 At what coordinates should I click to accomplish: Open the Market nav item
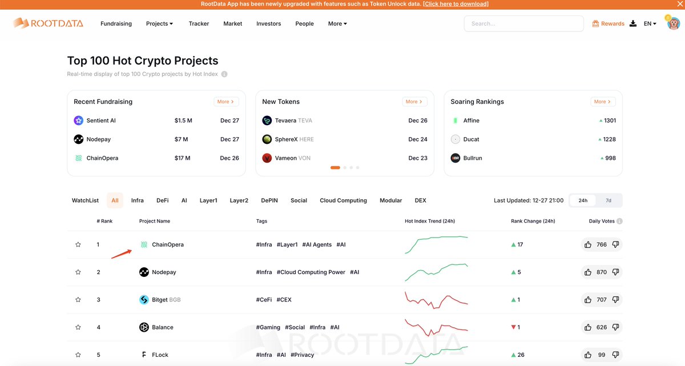coord(233,23)
